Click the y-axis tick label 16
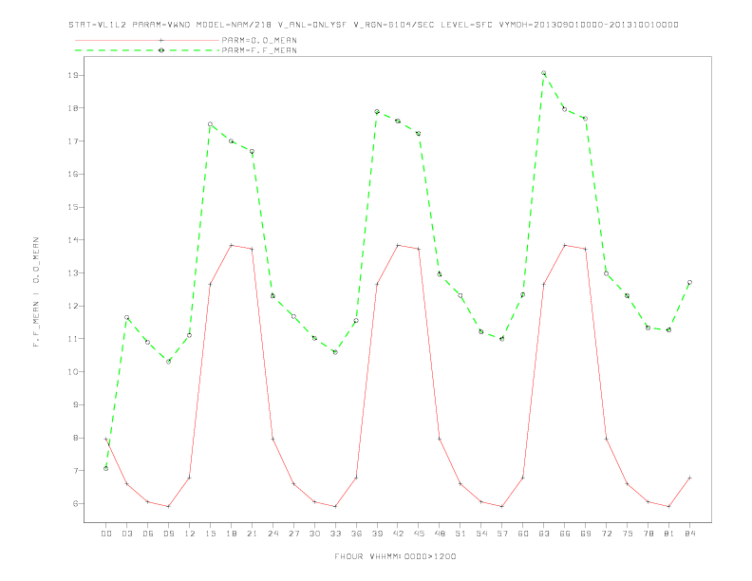Screen dimensions: 752x581 click(73, 174)
